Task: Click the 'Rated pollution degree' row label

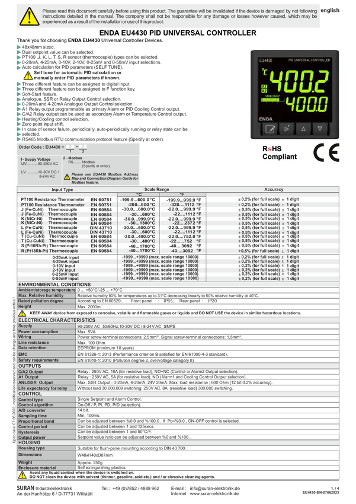Action: [41, 301]
